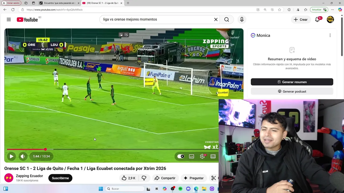Open Spotify from the taskbar
Viewport: 344px width, 193px height.
click(180, 189)
